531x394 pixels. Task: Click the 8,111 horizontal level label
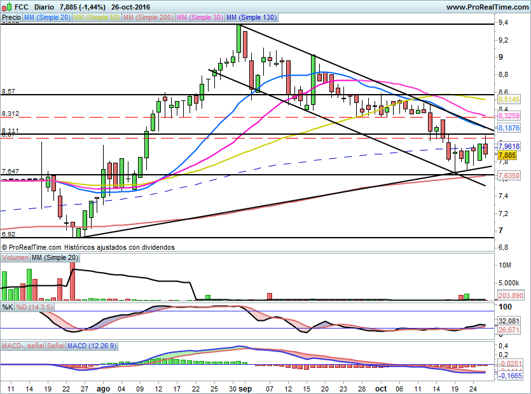coord(11,130)
